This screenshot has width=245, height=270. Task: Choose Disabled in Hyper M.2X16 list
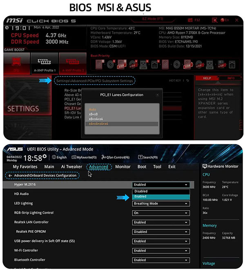tap(161, 191)
